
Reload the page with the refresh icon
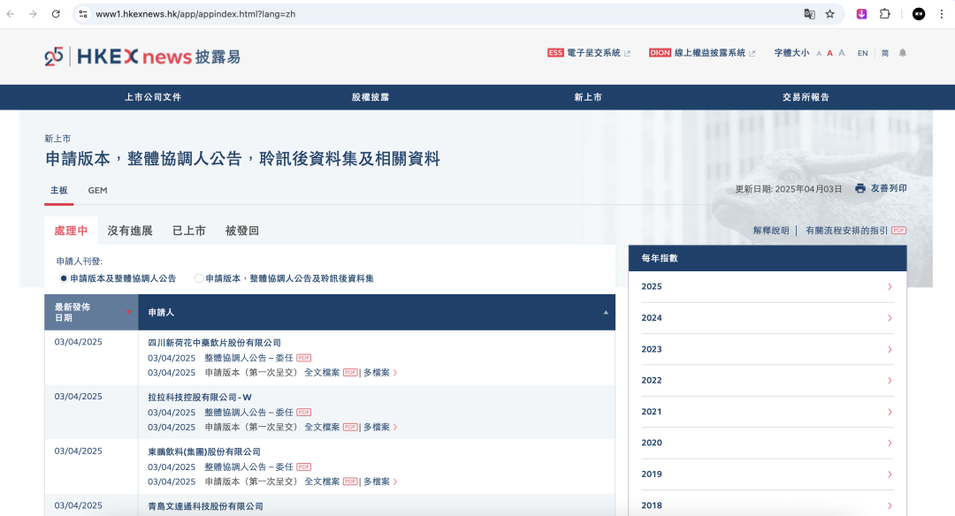[x=56, y=14]
